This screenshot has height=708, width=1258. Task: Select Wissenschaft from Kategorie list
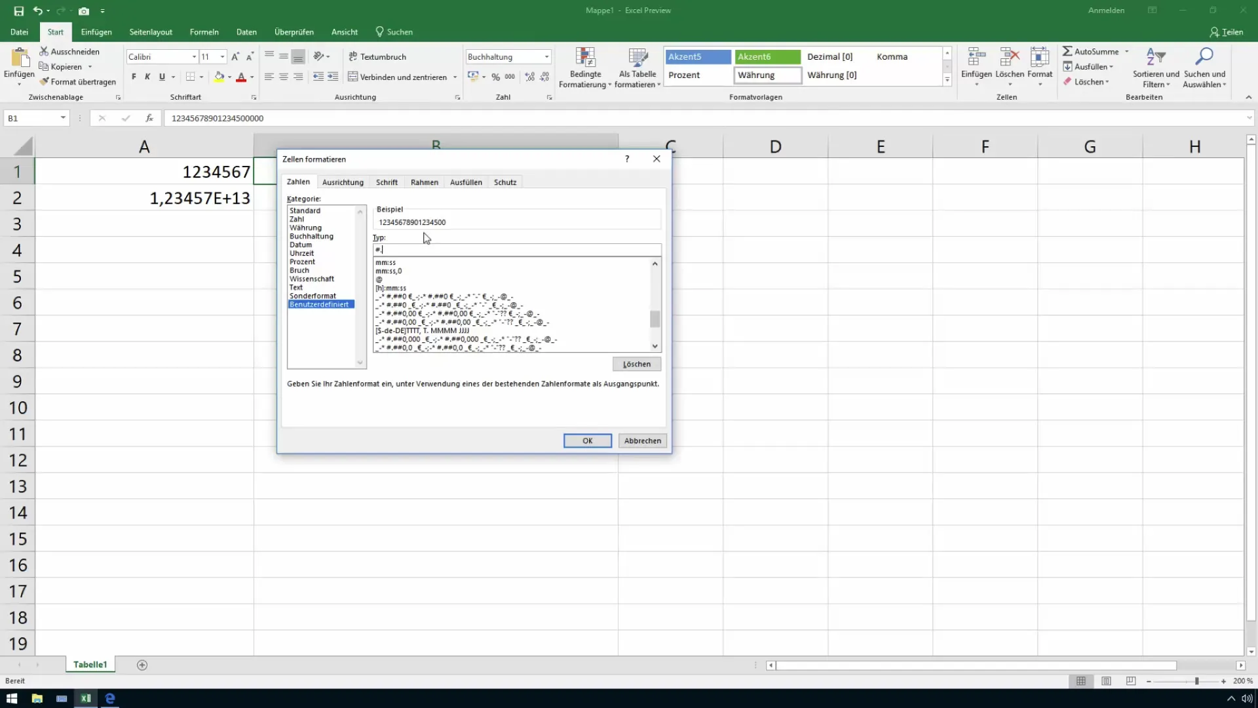tap(312, 279)
